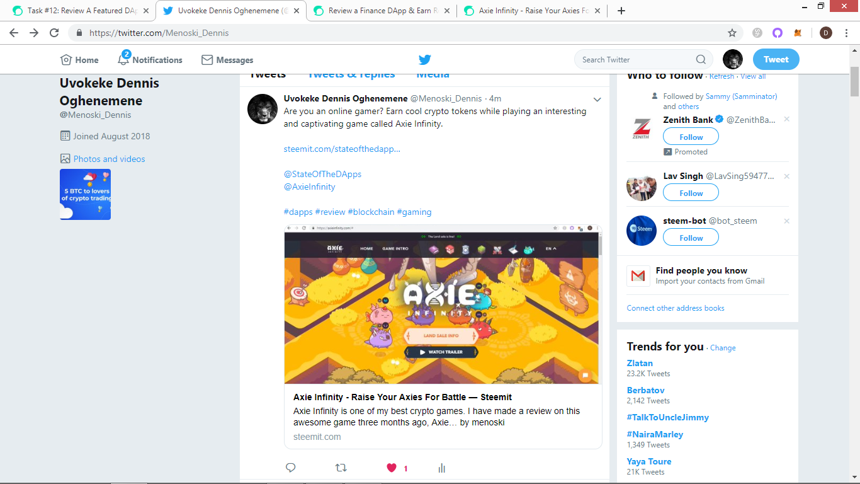This screenshot has width=860, height=484.
Task: Open @StateOfTheDApps mention
Action: [322, 174]
